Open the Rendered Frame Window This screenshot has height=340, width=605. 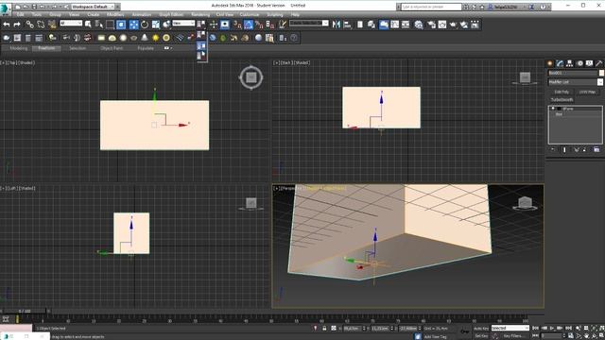pos(442,25)
